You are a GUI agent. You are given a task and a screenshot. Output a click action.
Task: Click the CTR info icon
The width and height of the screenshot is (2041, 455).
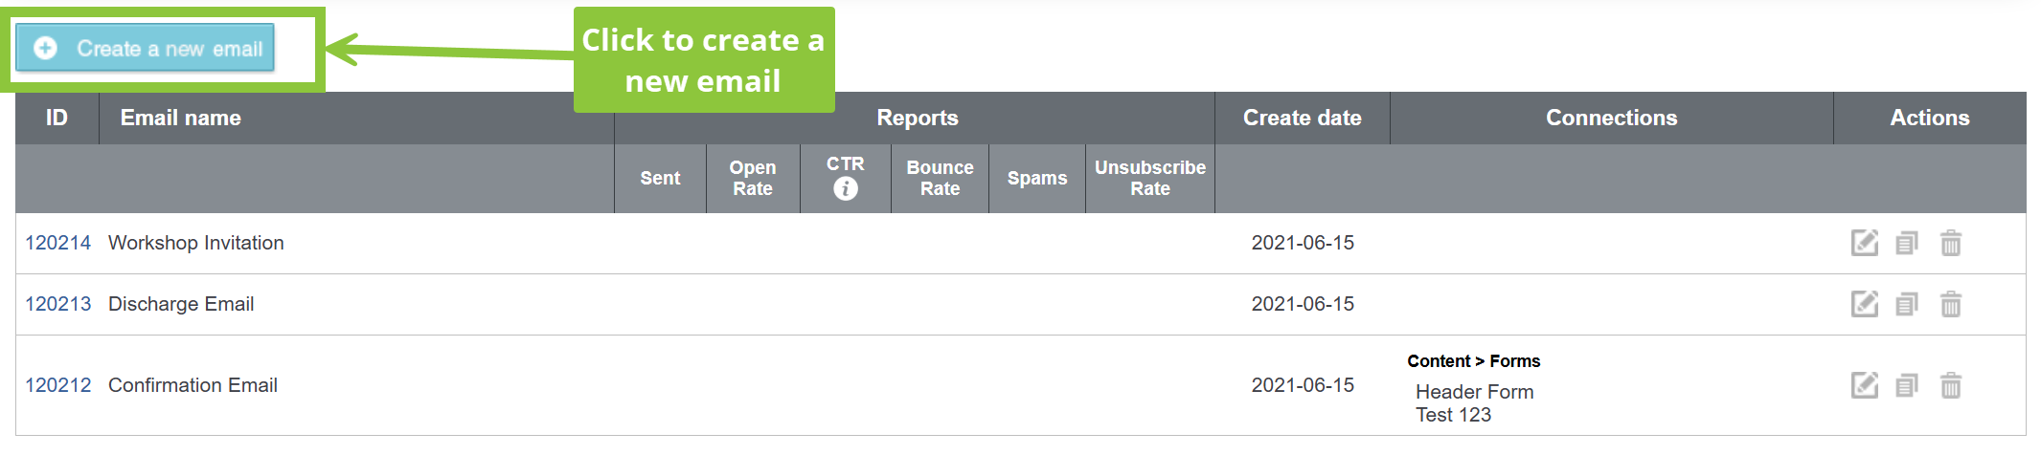(x=846, y=188)
